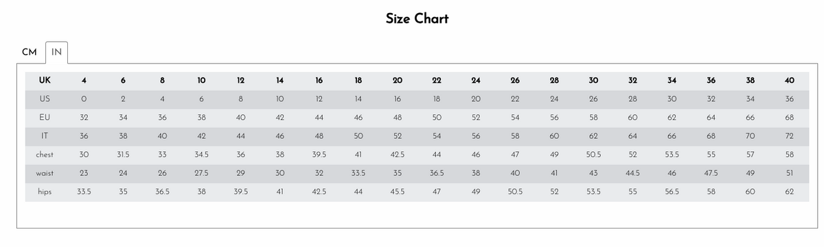The height and width of the screenshot is (247, 824).
Task: Click chest value 31.5 cell
Action: [x=123, y=155]
